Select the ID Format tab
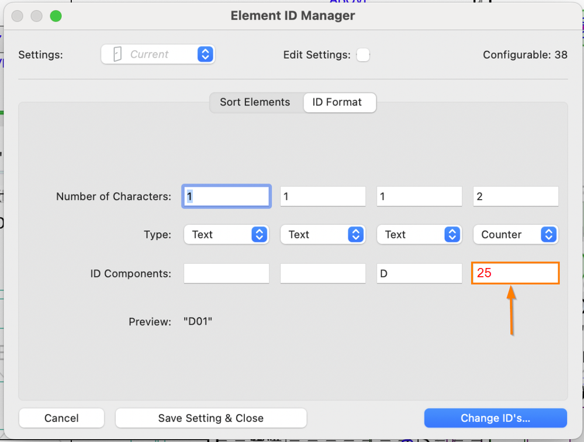The image size is (584, 442). click(337, 102)
